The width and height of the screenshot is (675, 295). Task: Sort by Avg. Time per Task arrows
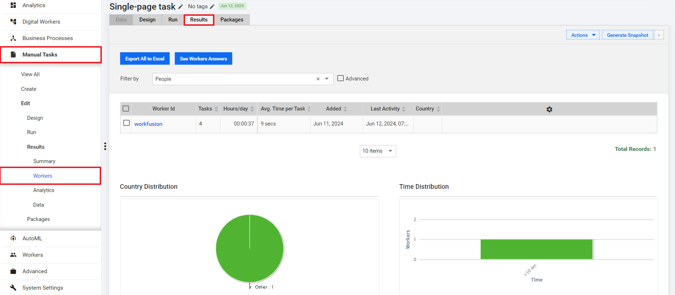click(309, 109)
